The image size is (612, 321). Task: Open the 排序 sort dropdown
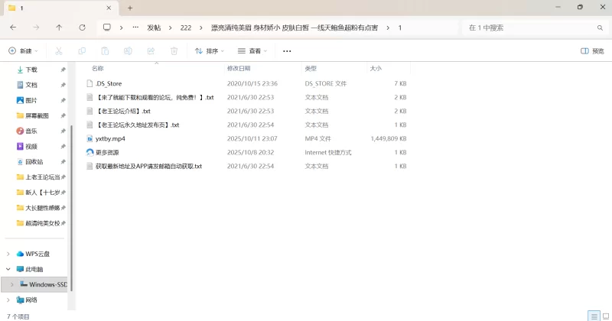[209, 51]
